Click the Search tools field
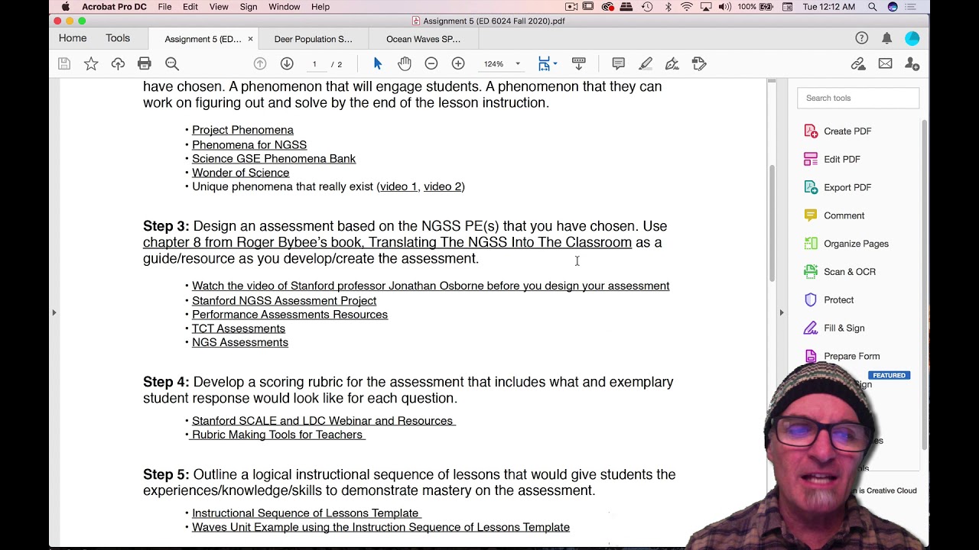Viewport: 979px width, 550px height. (858, 99)
